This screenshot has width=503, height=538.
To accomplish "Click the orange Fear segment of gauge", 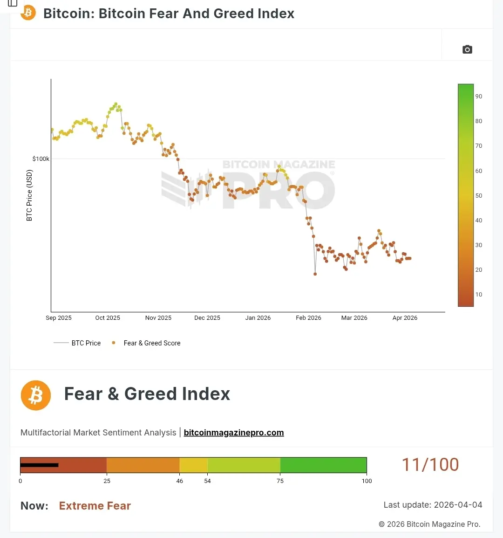I will (x=143, y=465).
